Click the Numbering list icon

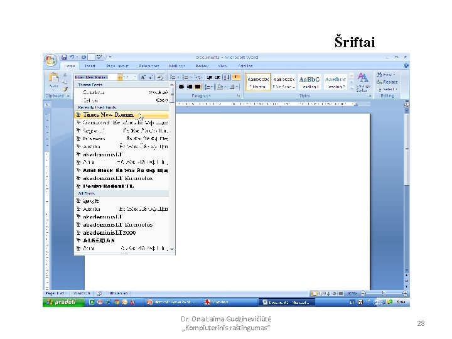(185, 77)
